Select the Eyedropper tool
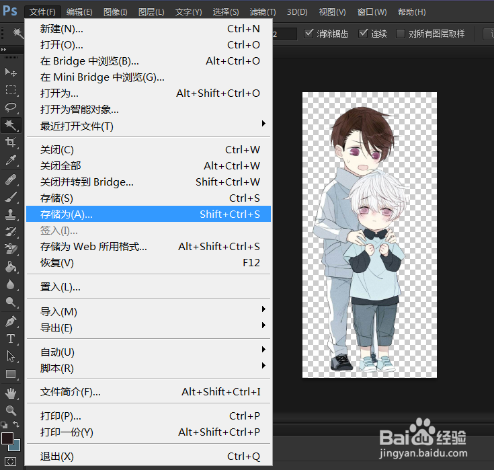Screen dimensions: 494x470 coord(11,160)
